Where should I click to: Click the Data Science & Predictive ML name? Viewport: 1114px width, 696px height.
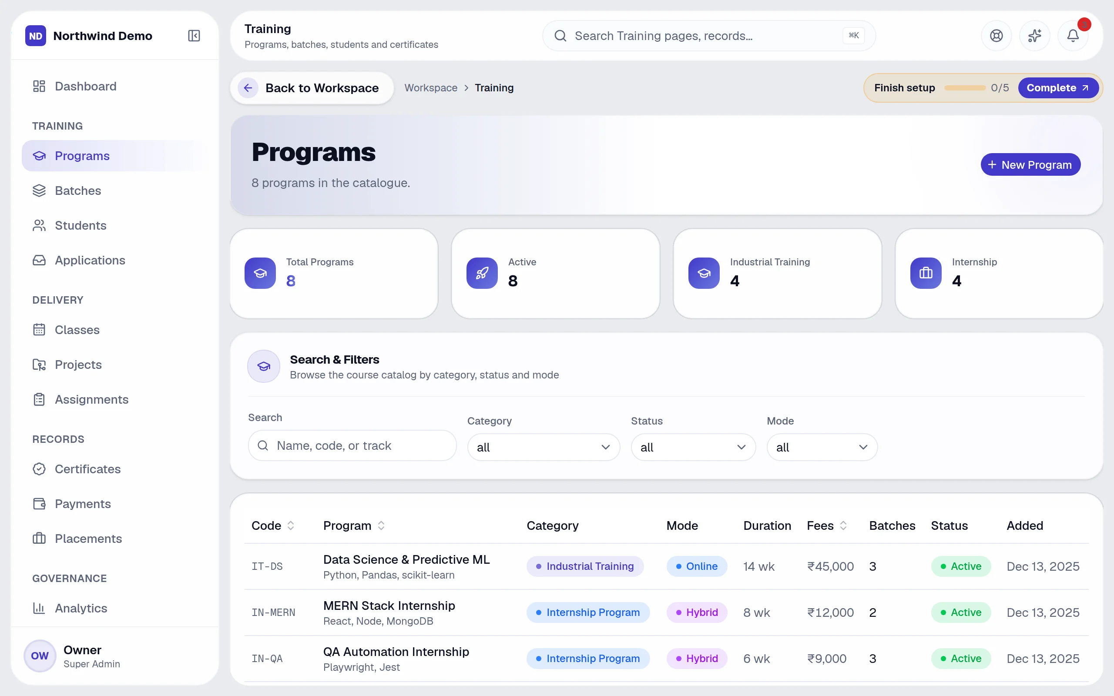[406, 559]
